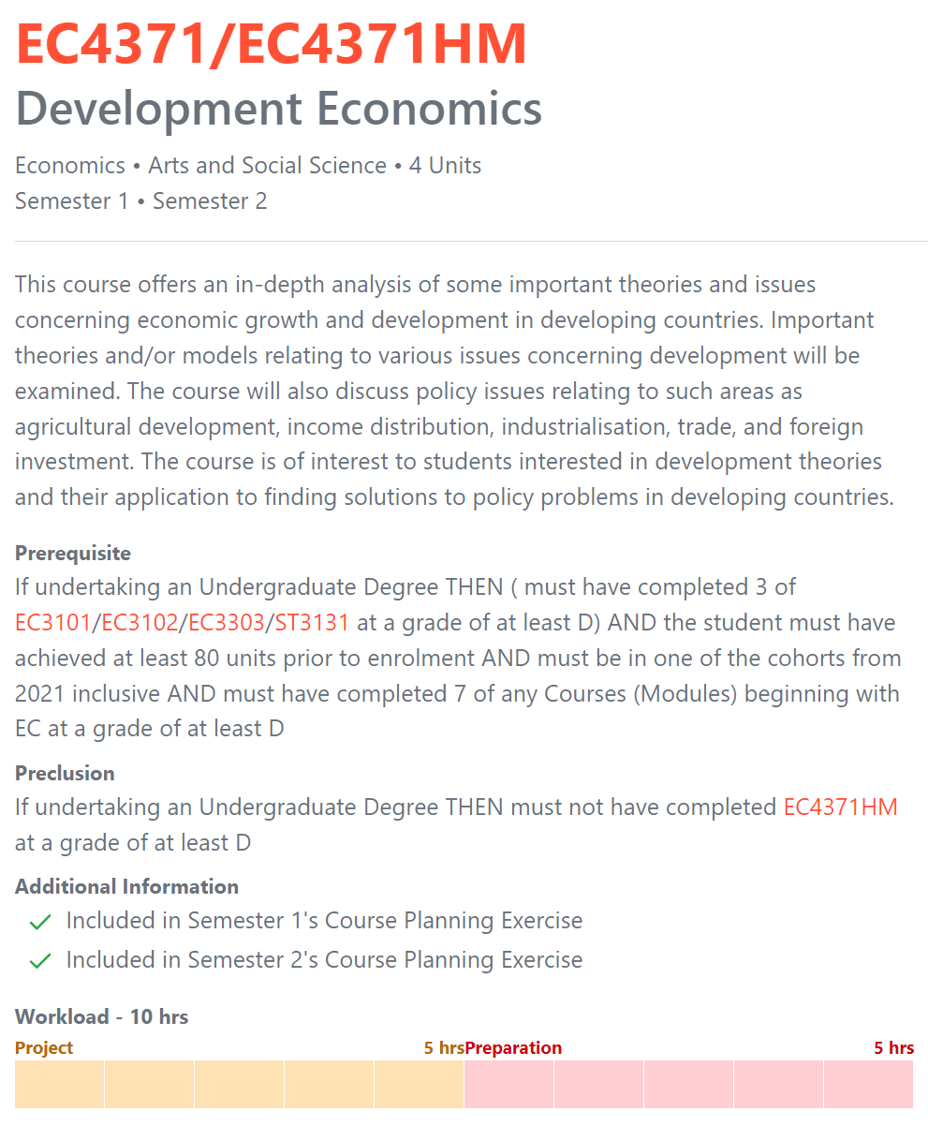Viewport: 928px width, 1126px height.
Task: Click the Workload - 10 hrs heading
Action: pyautogui.click(x=101, y=1017)
